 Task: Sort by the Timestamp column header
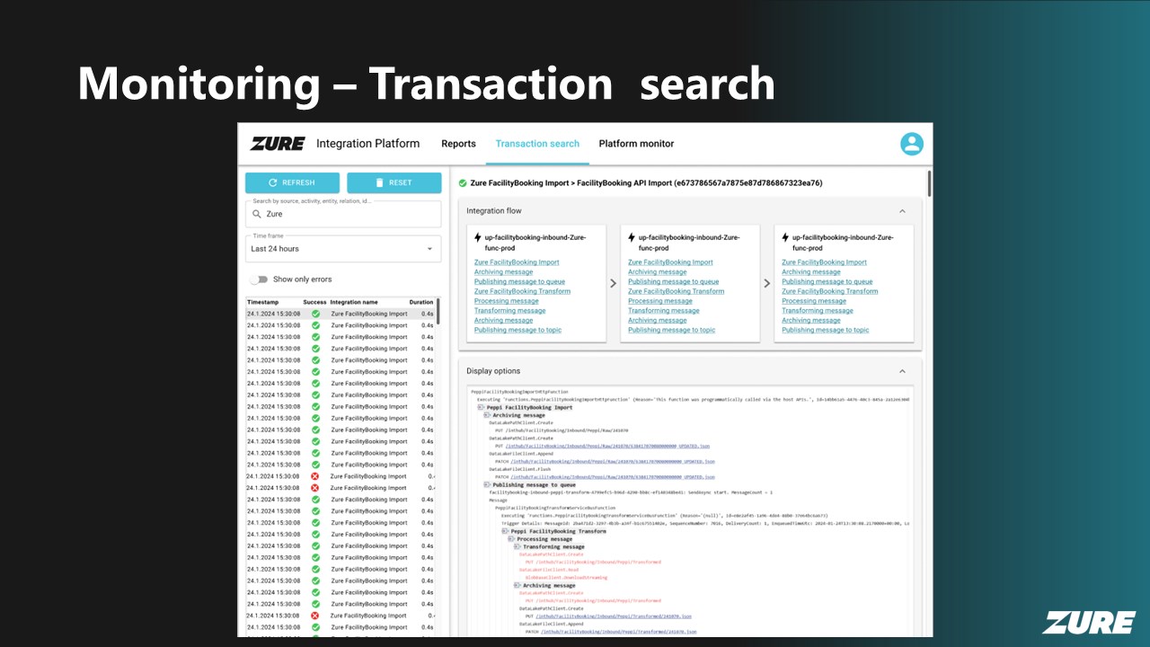tap(263, 302)
